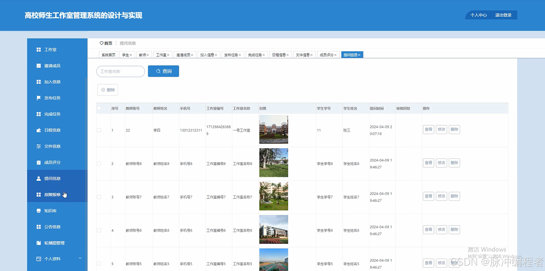Click 退出登录 in the header
Image resolution: width=545 pixels, height=271 pixels.
(x=503, y=15)
